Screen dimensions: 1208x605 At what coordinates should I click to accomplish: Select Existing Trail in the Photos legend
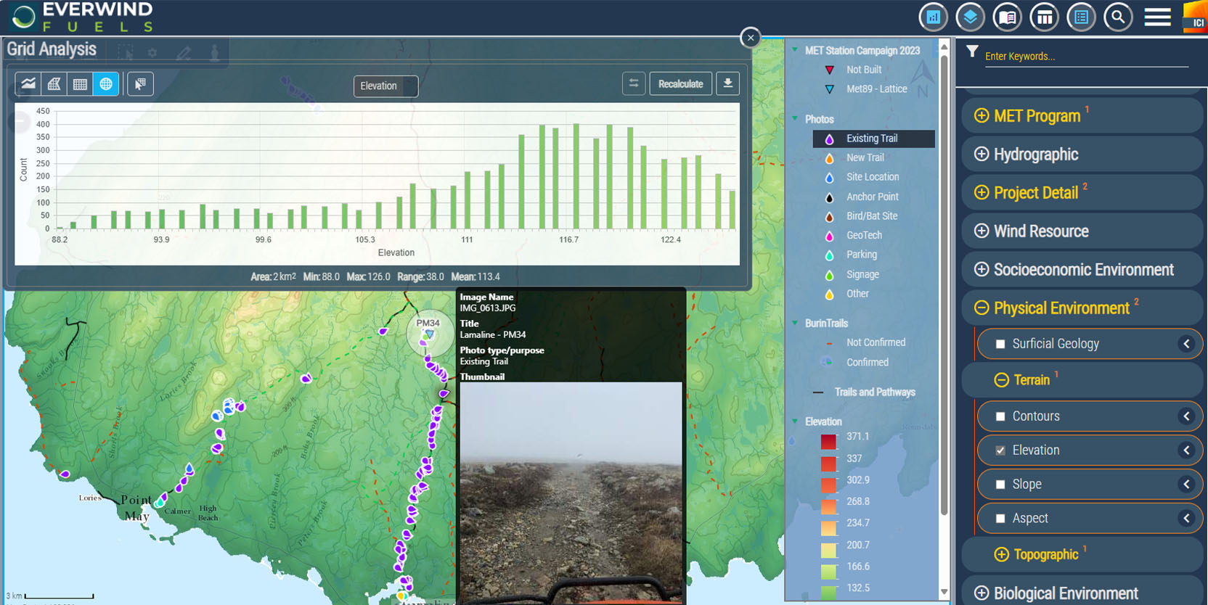coord(871,139)
